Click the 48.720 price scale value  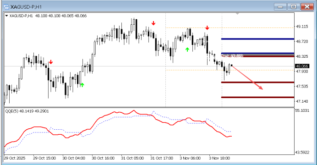(302, 41)
